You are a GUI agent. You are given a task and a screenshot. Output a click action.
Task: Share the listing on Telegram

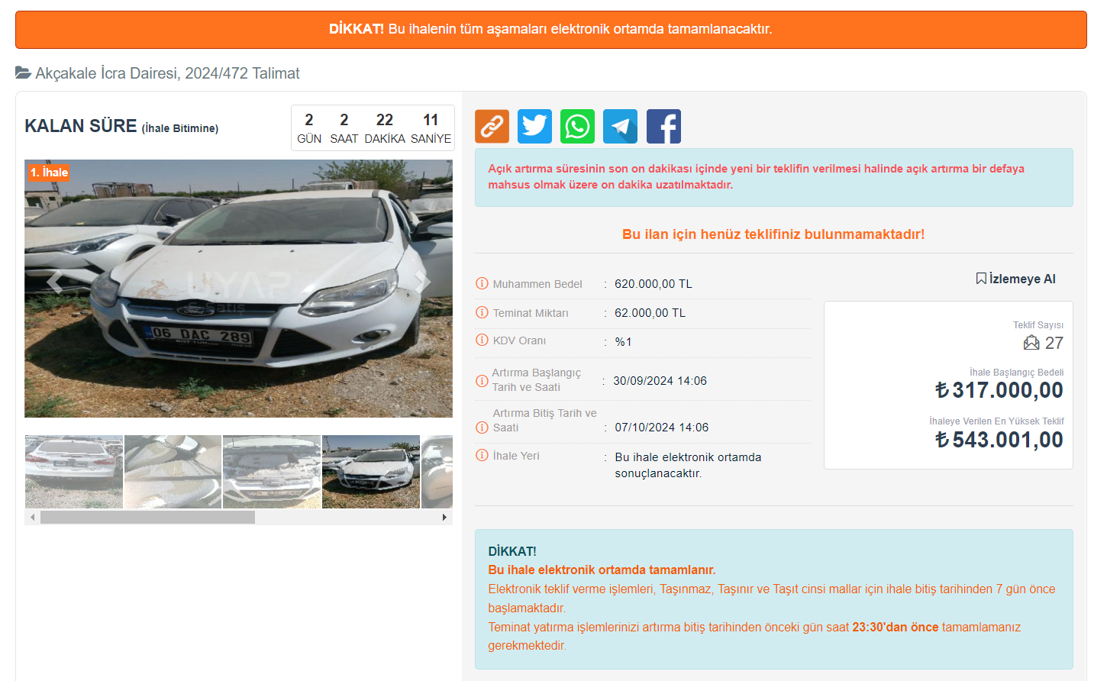[620, 126]
